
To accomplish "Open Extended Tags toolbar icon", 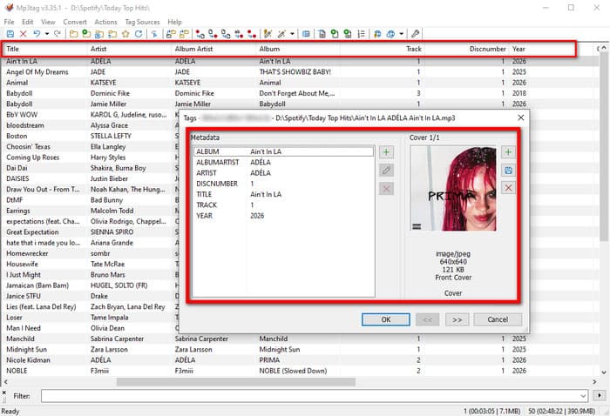I will pyautogui.click(x=306, y=34).
